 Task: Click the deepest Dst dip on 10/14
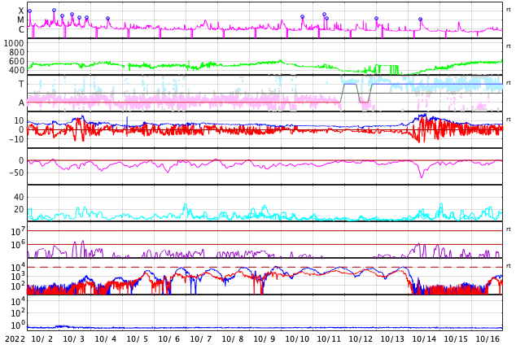(x=422, y=177)
